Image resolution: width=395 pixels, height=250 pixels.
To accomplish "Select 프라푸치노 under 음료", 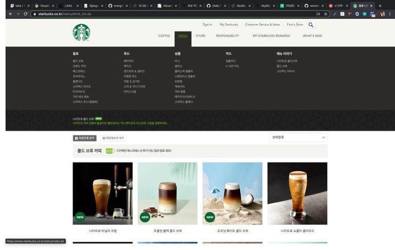I will pyautogui.click(x=79, y=76).
